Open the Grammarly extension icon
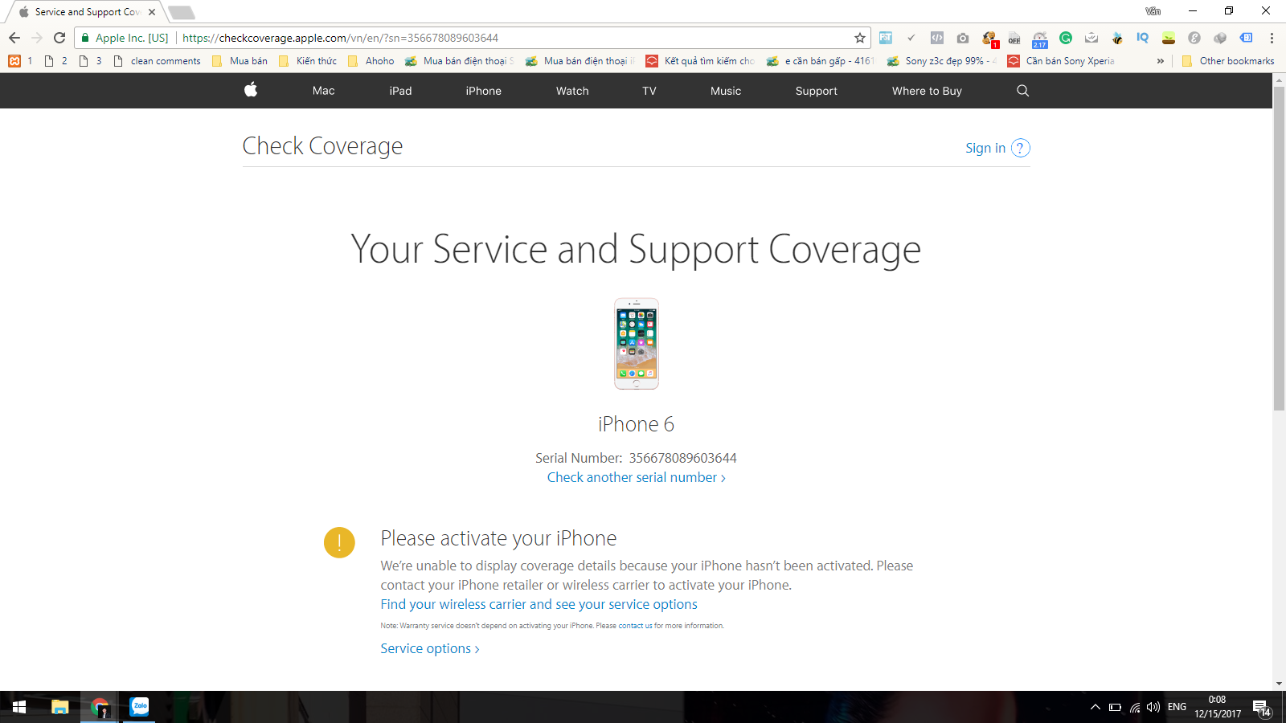 point(1066,38)
